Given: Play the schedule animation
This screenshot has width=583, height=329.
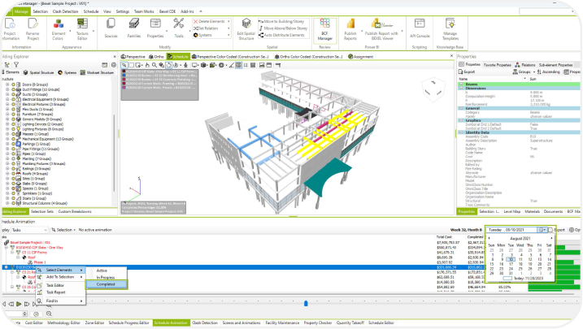Looking at the screenshot, I should click(x=19, y=304).
